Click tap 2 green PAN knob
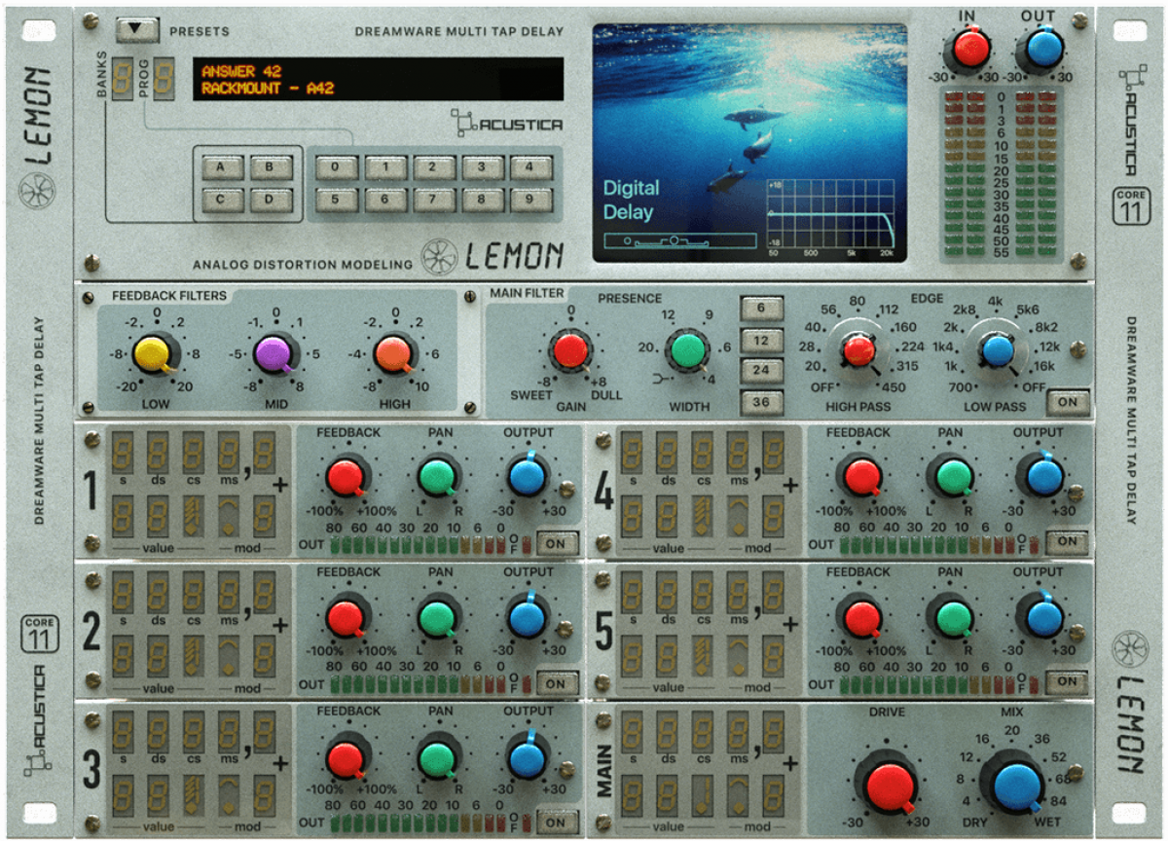 point(437,617)
